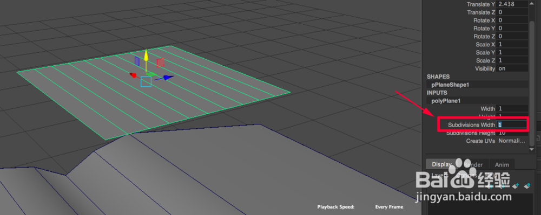This screenshot has height=215, width=541.
Task: Click channel box scrollbar down arrow
Action: point(532,149)
